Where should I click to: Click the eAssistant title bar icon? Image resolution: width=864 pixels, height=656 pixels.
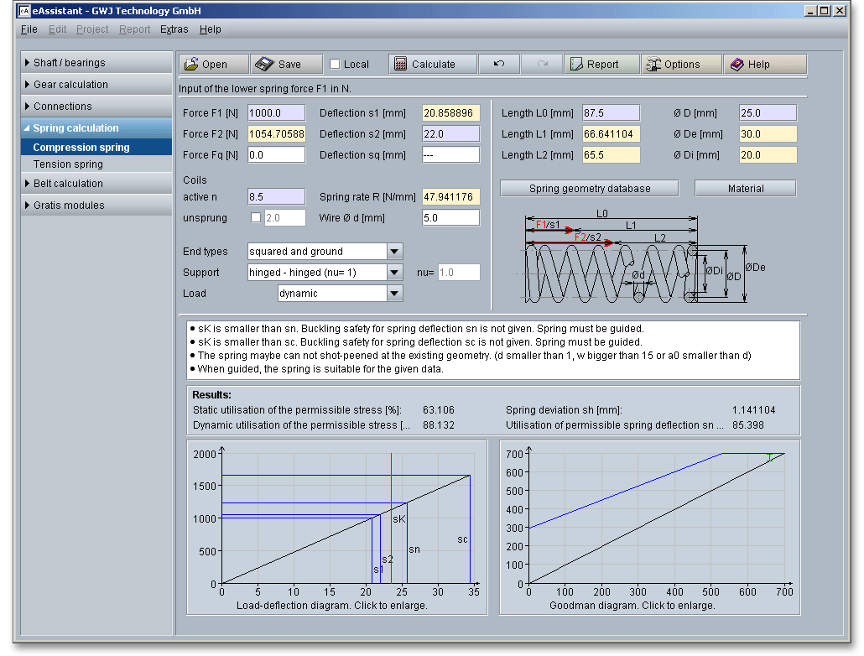24,11
